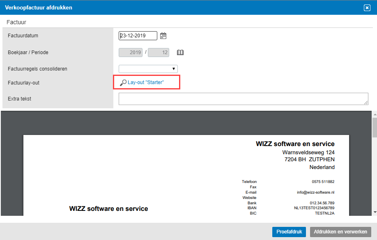Viewport: 377px width, 240px height.
Task: Close the Verkoopfactuur afdrukken dialog
Action: pyautogui.click(x=367, y=8)
